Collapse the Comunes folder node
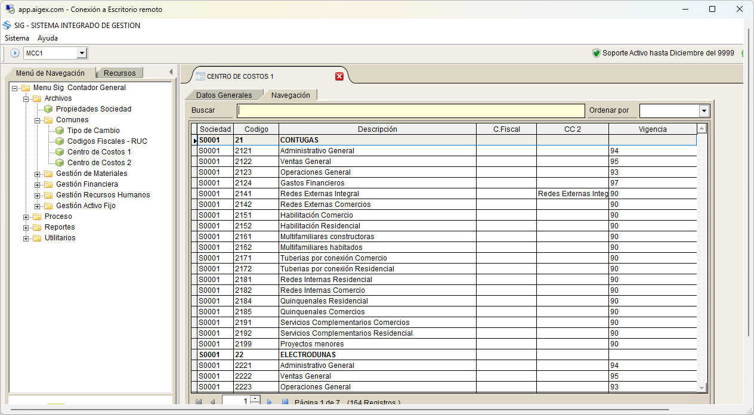Screen dimensions: 754x415 (37, 120)
